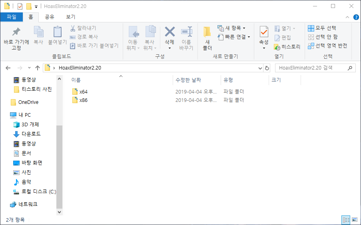361x225 pixels.
Task: Open Help blue question mark icon
Action: point(356,17)
